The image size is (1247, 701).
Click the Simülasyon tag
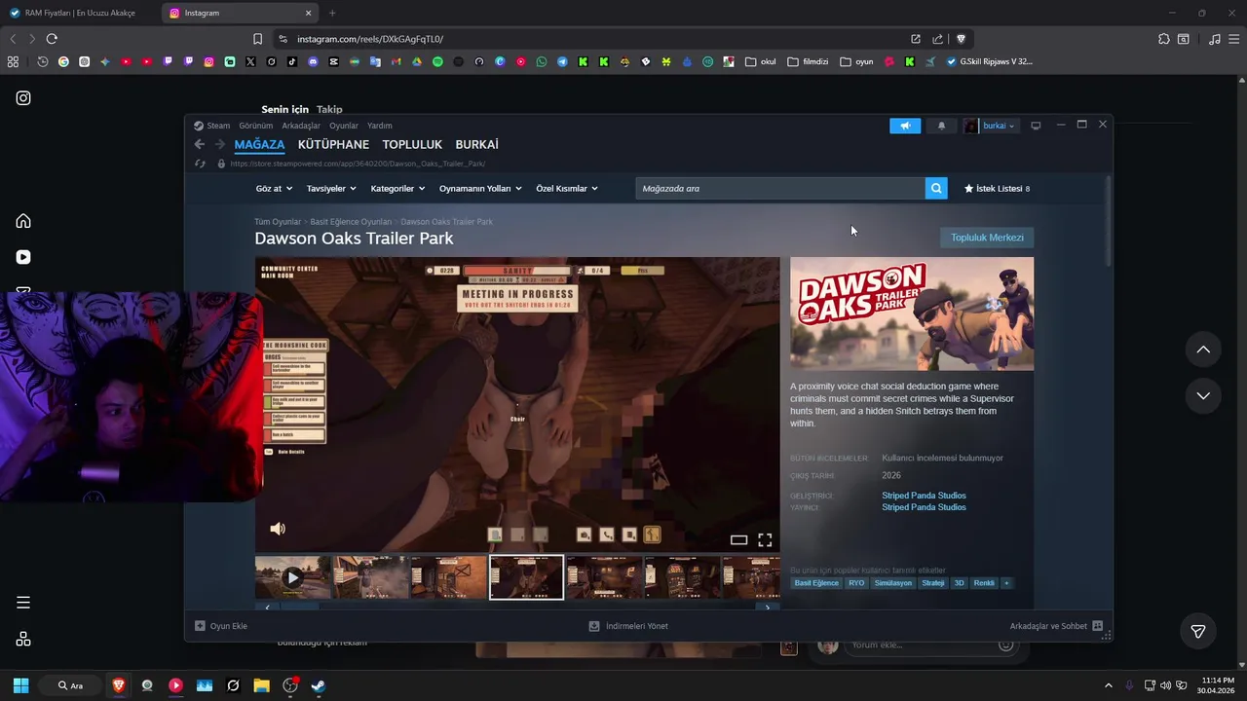[x=893, y=583]
